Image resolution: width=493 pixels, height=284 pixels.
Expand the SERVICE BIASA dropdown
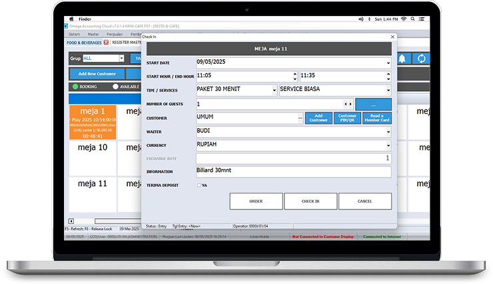(388, 90)
